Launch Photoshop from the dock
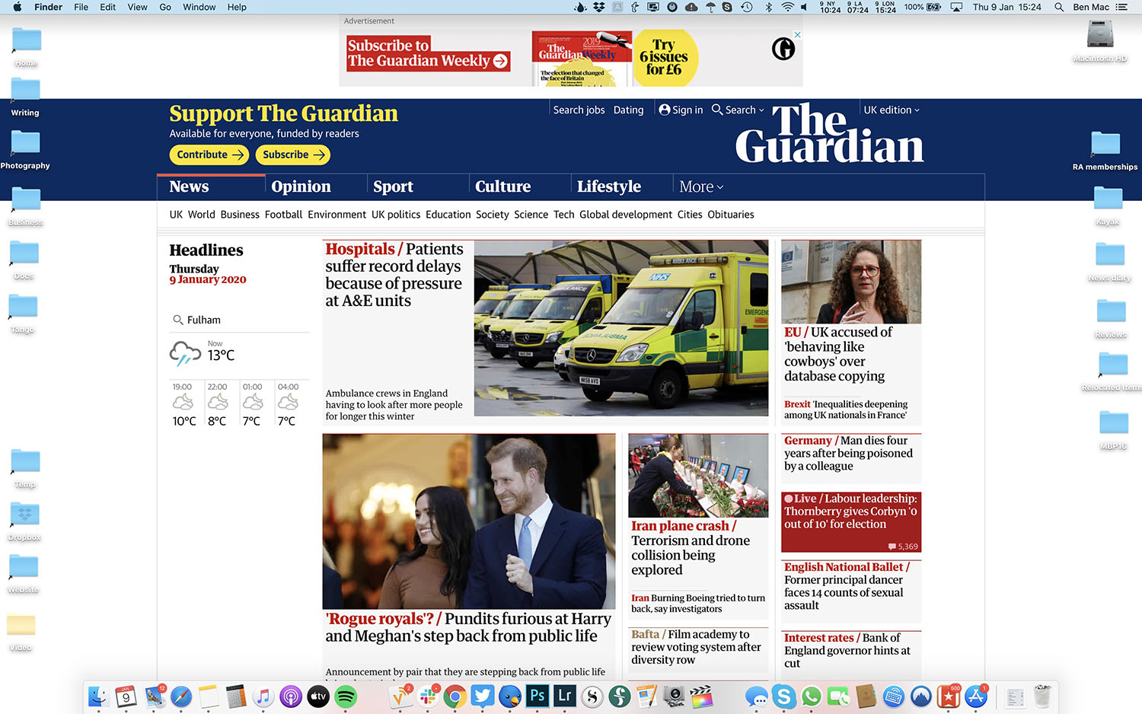 click(538, 696)
